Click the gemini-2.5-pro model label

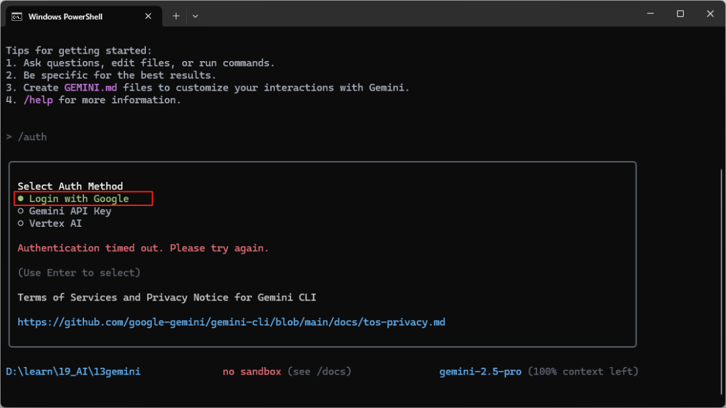[x=480, y=370]
